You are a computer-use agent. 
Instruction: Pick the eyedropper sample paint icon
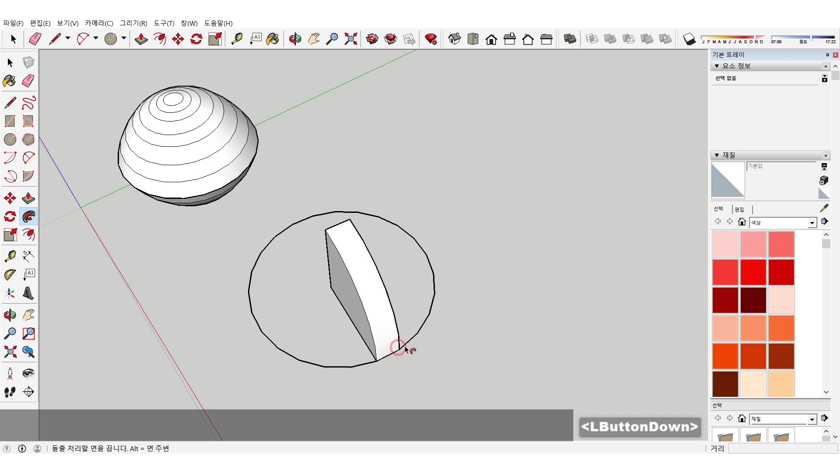point(824,208)
